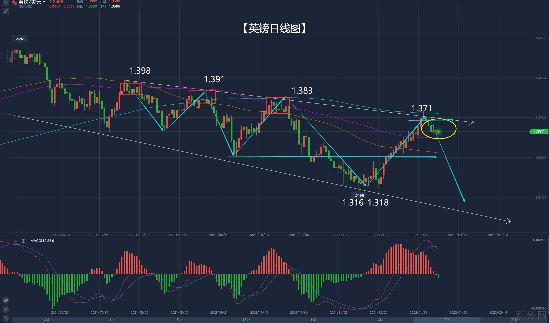Close the GBPUSD chart with top-left X
Viewport: 549px width, 323px height.
coord(6,3)
